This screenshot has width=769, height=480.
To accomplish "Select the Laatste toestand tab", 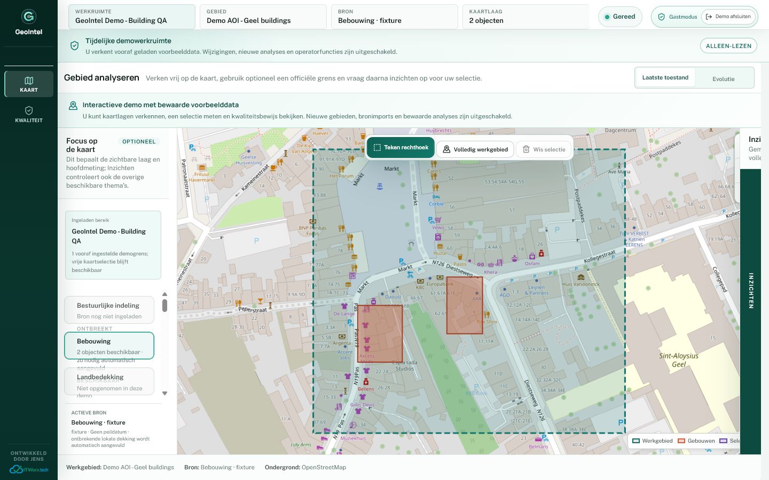I will (665, 77).
